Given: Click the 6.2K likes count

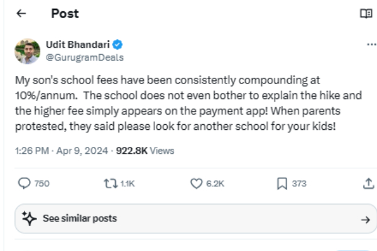Looking at the screenshot, I should pyautogui.click(x=215, y=183).
